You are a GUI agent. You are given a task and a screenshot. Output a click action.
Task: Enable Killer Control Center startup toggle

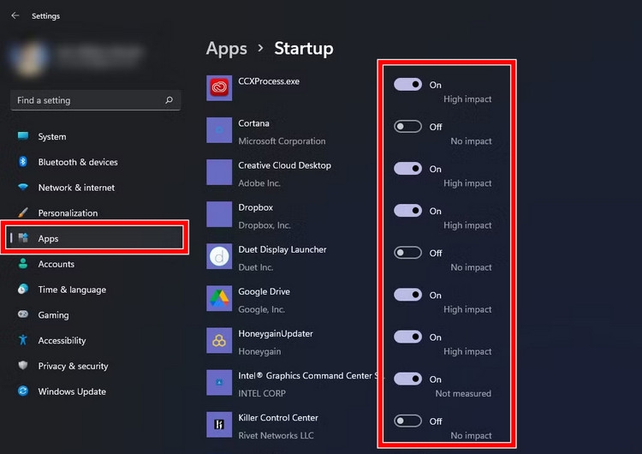(407, 421)
